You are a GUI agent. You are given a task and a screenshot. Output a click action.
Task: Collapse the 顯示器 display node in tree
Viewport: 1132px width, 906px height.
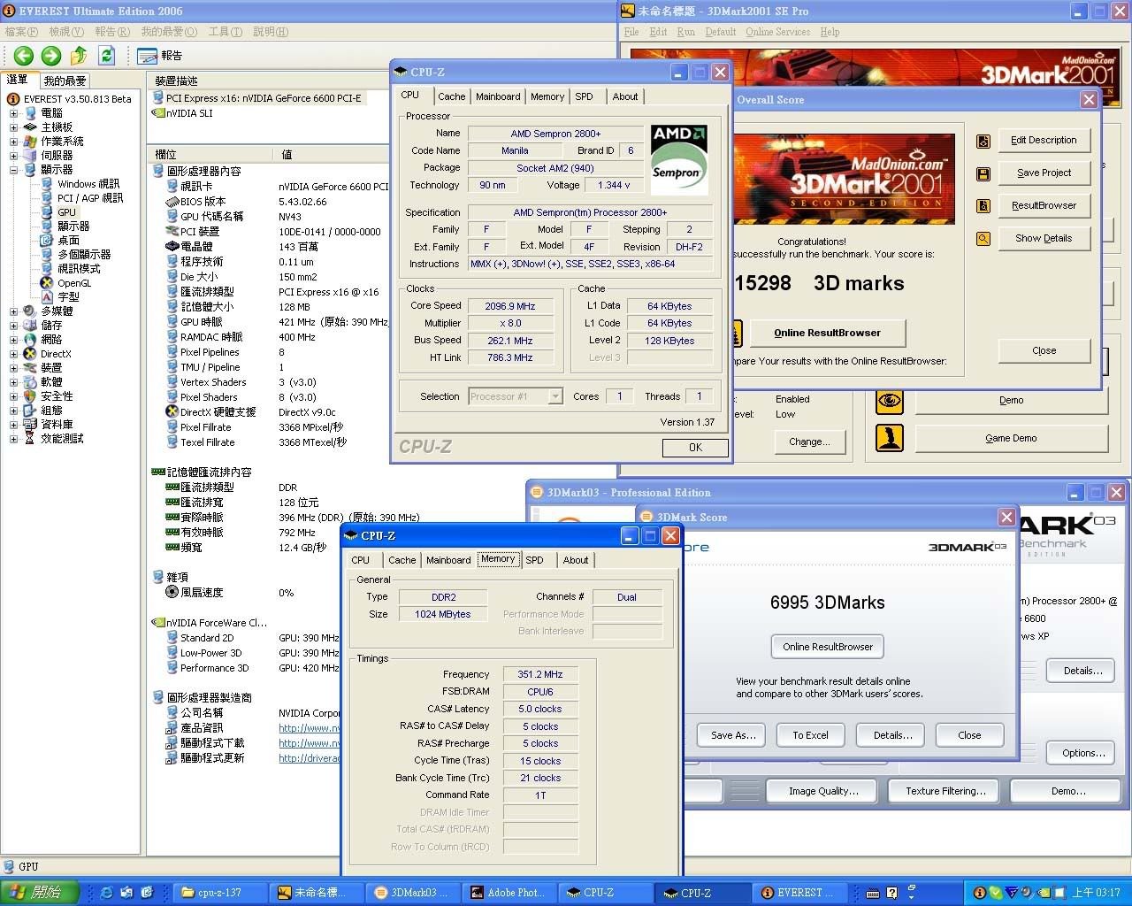tap(13, 170)
